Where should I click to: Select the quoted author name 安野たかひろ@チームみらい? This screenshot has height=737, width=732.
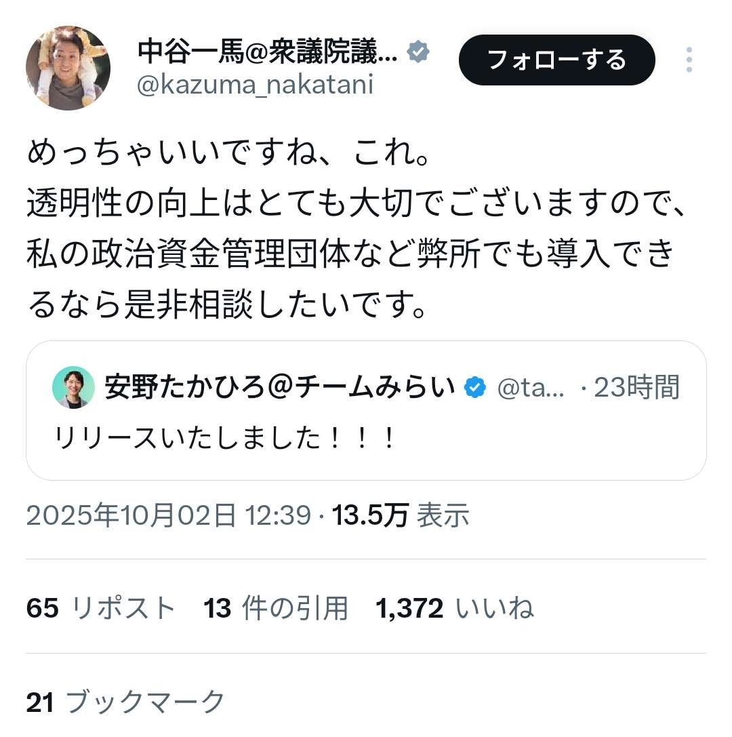tap(279, 387)
